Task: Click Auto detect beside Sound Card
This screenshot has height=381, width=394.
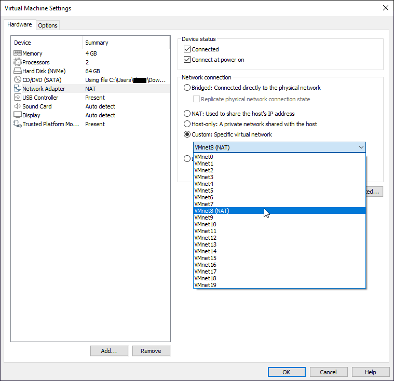Action: (100, 106)
